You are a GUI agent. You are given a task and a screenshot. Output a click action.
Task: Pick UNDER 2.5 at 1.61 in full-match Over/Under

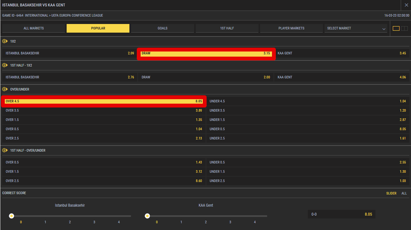click(308, 138)
